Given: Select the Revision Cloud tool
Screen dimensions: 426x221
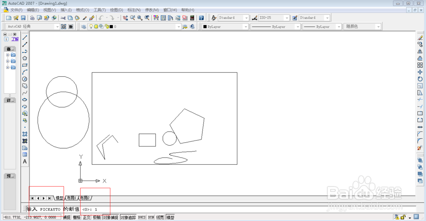Looking at the screenshot, I should click(x=25, y=86).
